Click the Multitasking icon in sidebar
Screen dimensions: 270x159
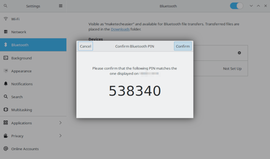[x=6, y=109]
